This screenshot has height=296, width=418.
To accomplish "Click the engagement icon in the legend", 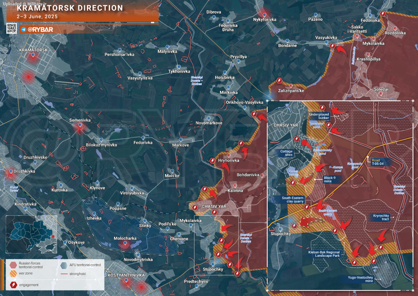I will [13, 285].
